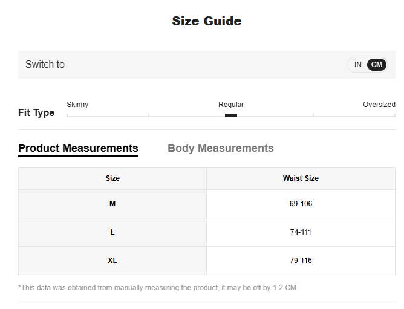The image size is (404, 309).
Task: Click the 74-111 waist value
Action: (301, 232)
